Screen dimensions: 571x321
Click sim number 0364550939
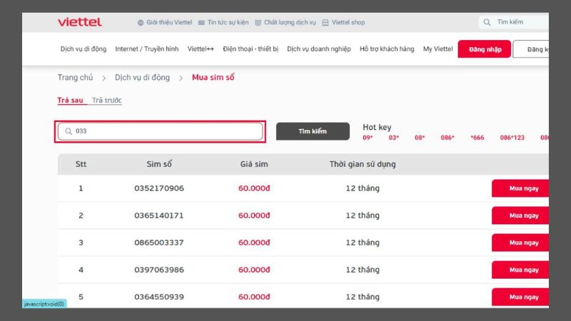[159, 297]
